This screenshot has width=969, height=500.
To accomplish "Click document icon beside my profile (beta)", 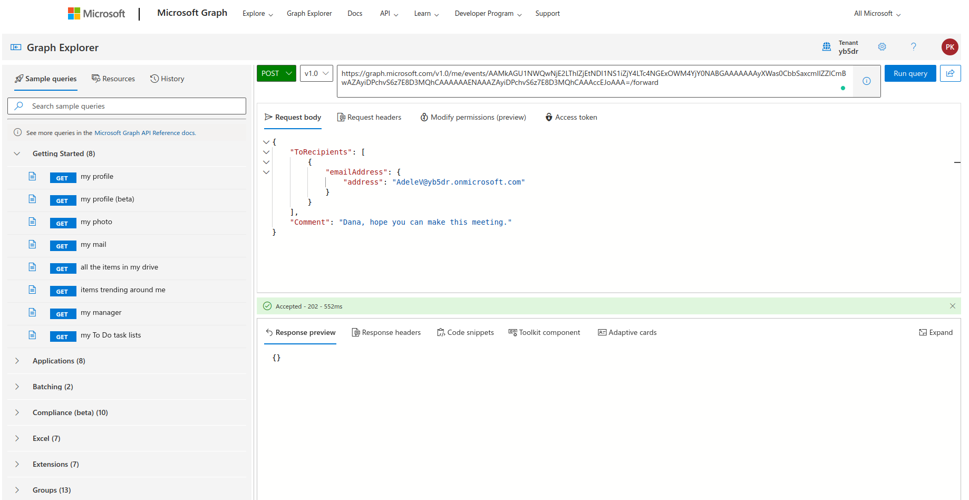I will coord(32,199).
